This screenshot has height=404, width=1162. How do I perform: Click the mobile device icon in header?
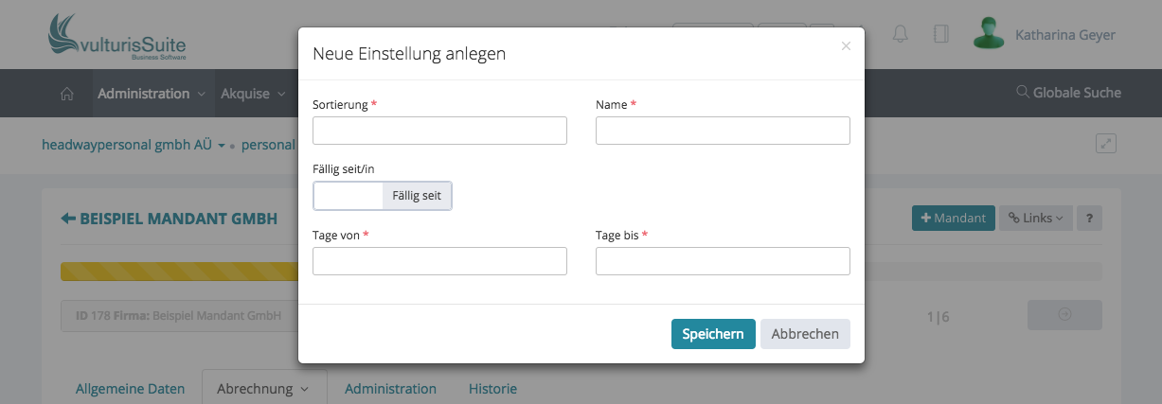940,34
